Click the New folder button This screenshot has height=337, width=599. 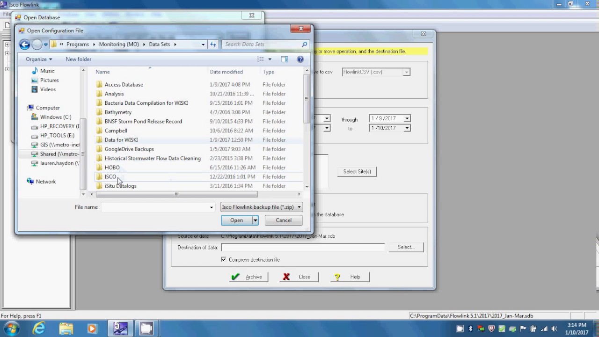pos(79,59)
